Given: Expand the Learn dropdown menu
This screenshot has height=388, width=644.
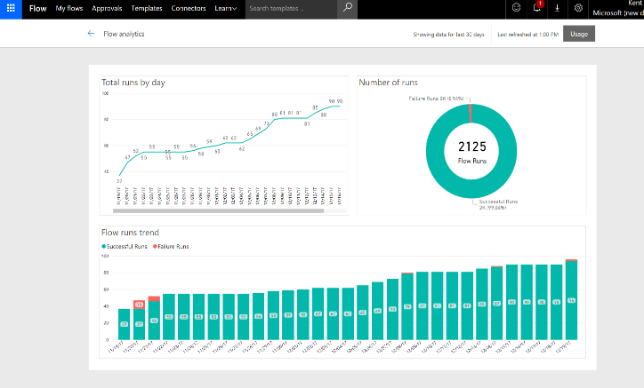Looking at the screenshot, I should (225, 8).
